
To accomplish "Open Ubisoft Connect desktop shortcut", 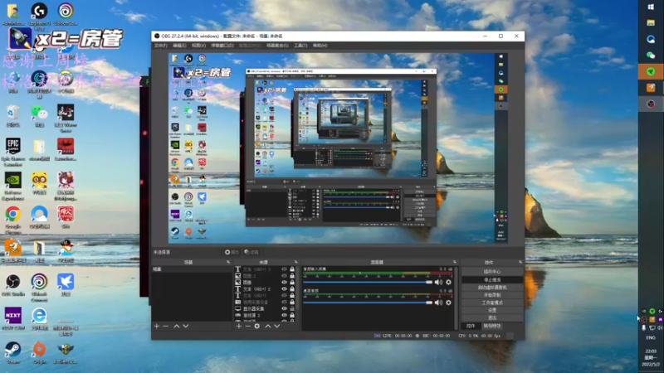I will [39, 288].
